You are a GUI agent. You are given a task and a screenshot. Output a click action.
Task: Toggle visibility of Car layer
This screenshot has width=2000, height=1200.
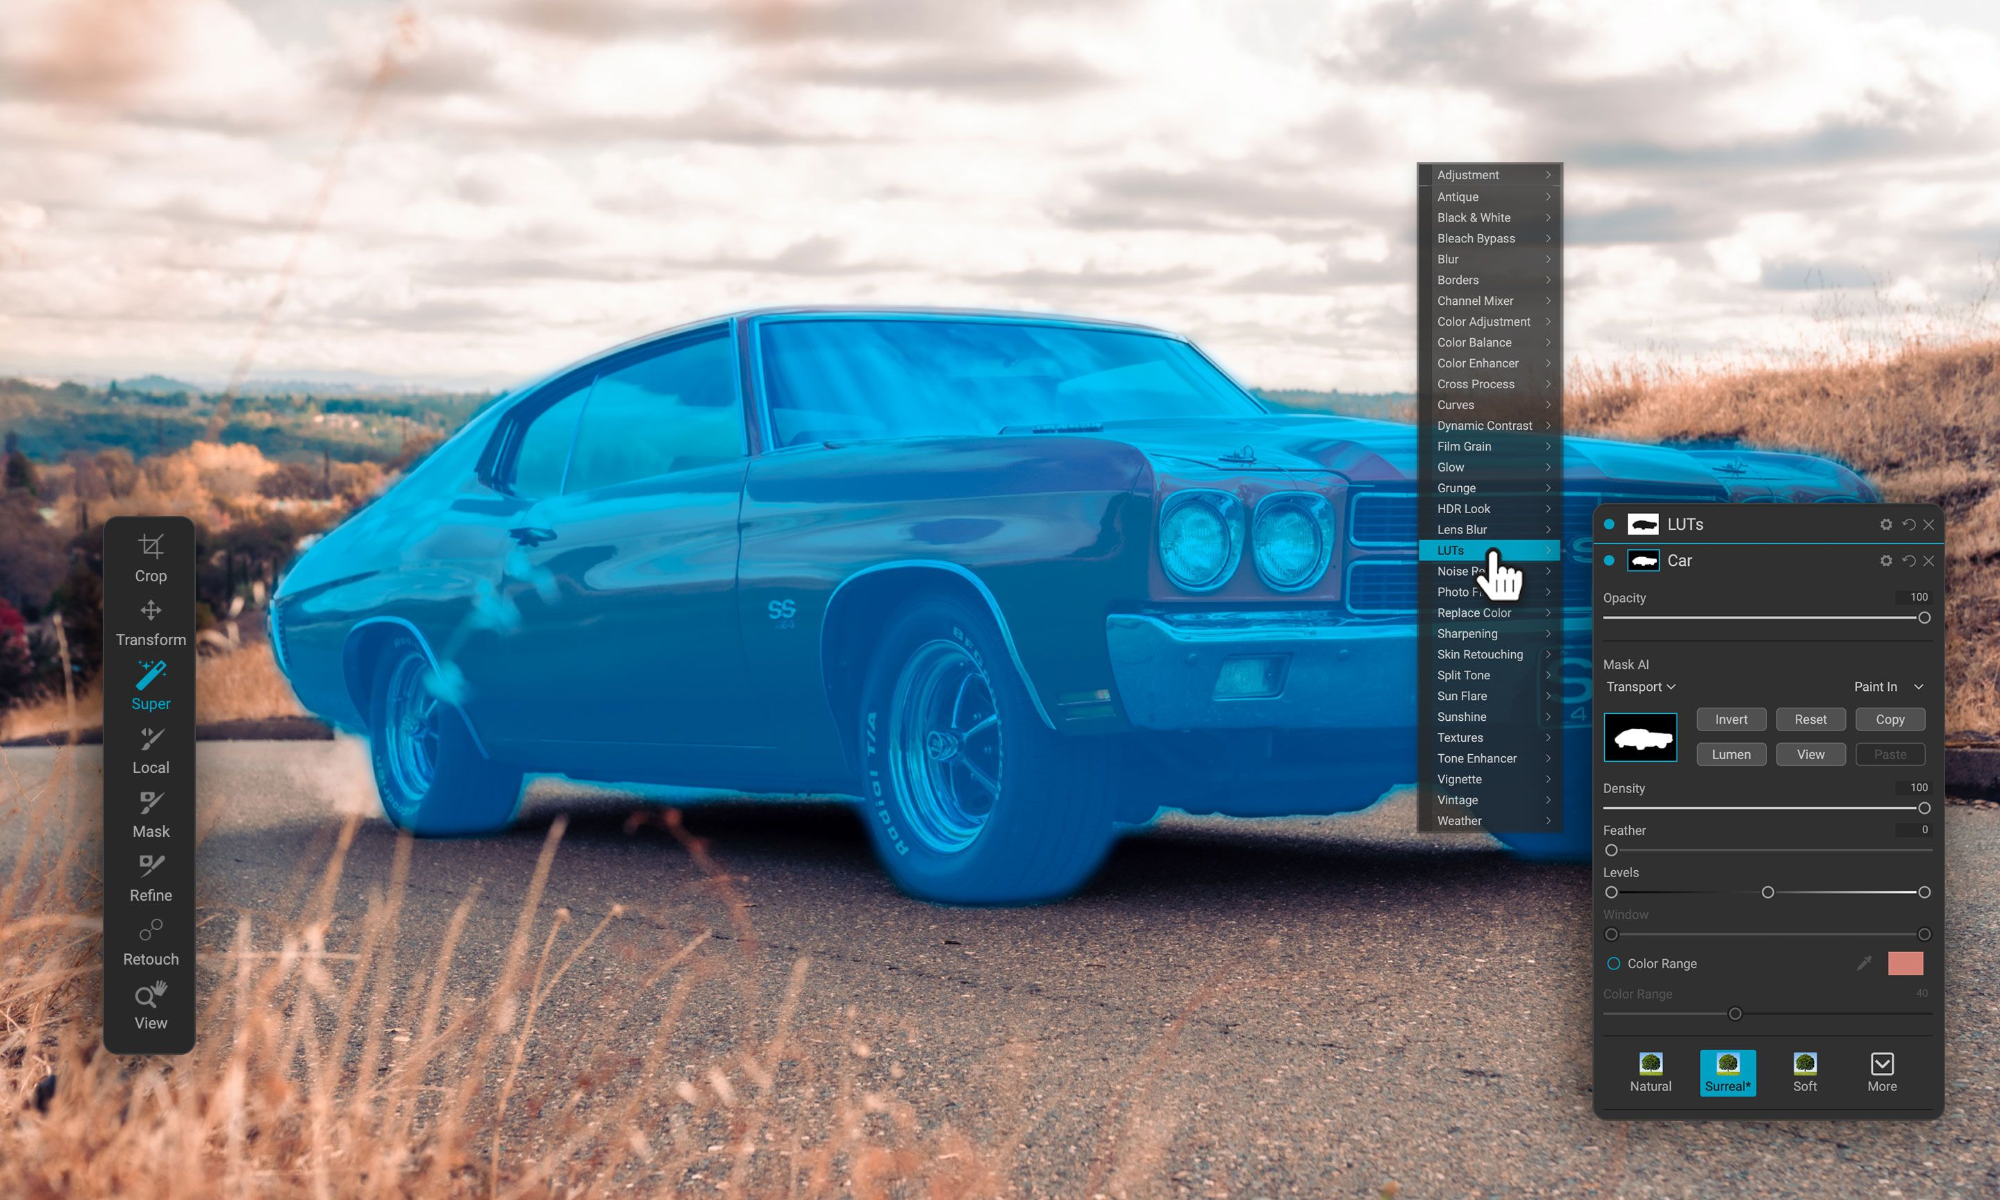(1610, 561)
